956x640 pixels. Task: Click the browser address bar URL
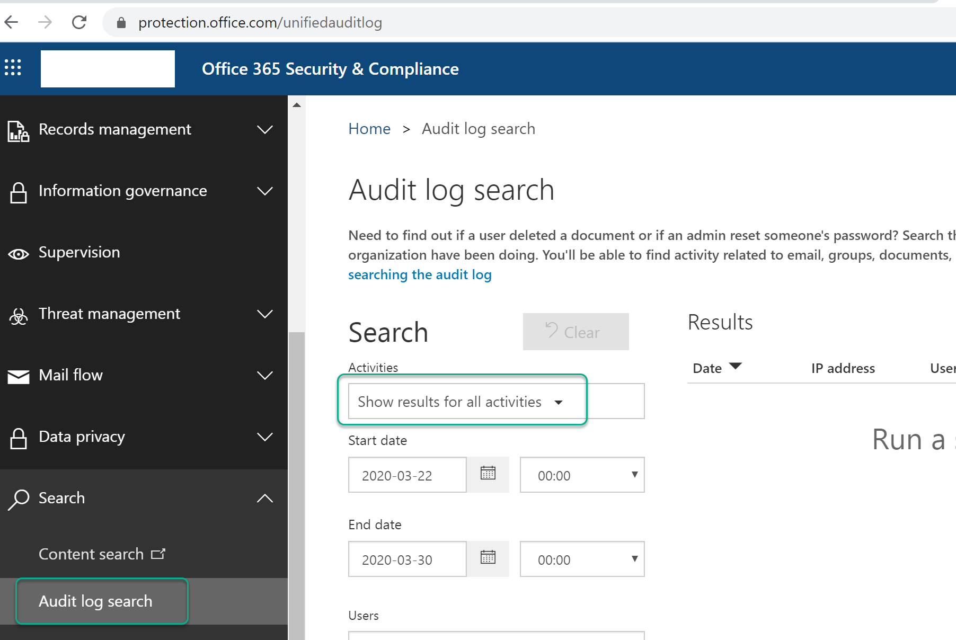pyautogui.click(x=260, y=22)
